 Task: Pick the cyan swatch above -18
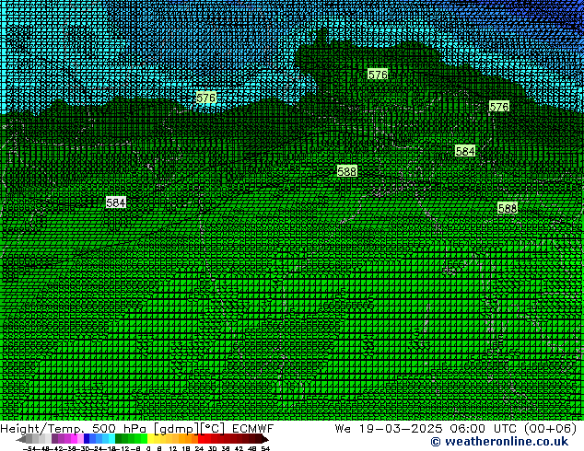pos(111,438)
